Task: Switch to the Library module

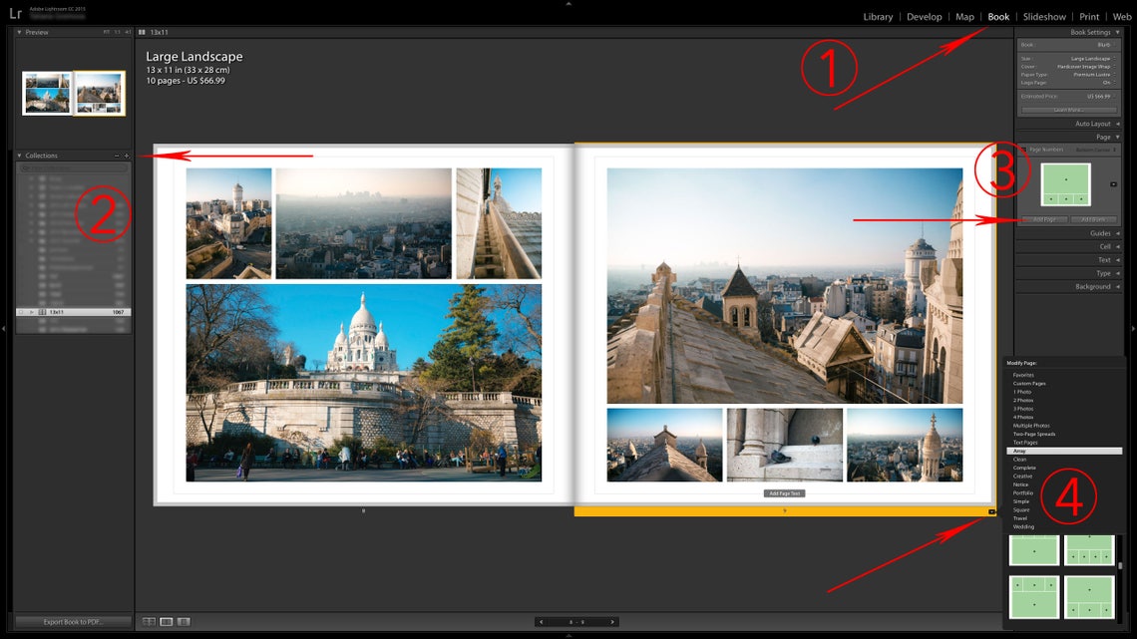Action: point(878,17)
